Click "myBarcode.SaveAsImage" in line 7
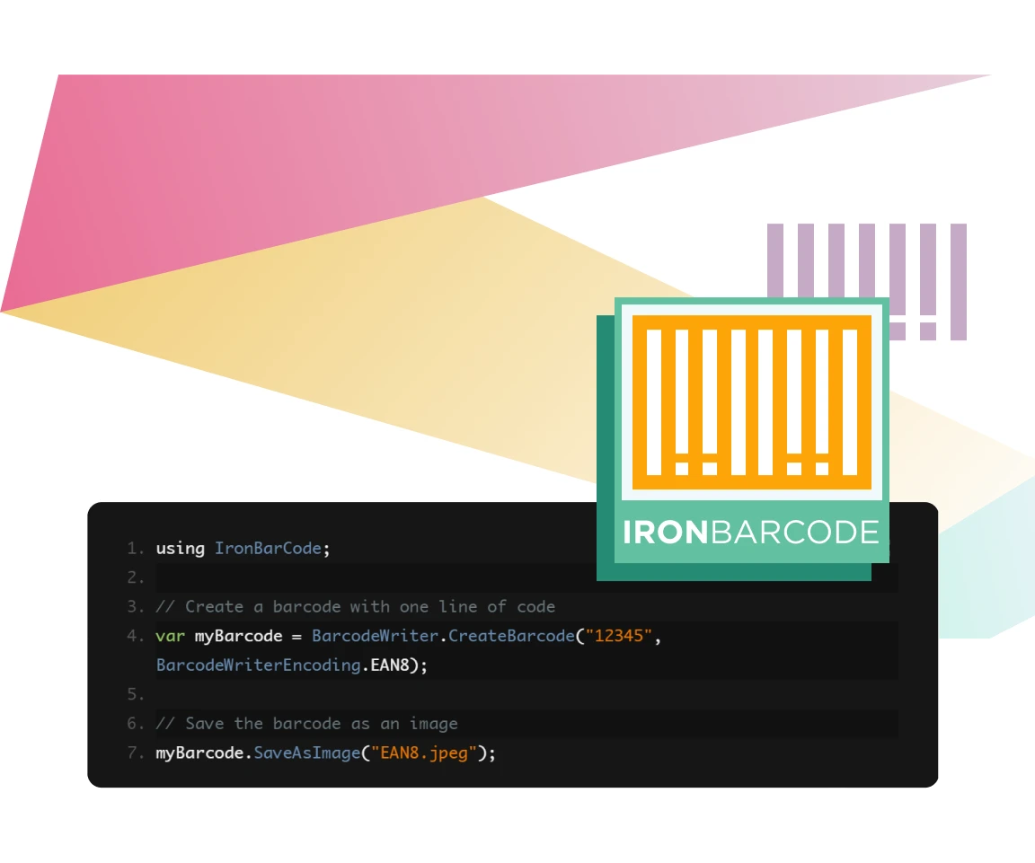The width and height of the screenshot is (1035, 863). pos(258,753)
